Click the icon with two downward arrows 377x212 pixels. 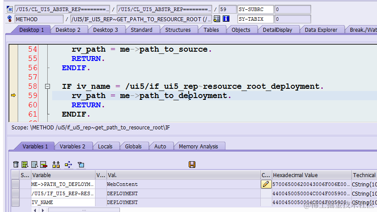click(56, 164)
